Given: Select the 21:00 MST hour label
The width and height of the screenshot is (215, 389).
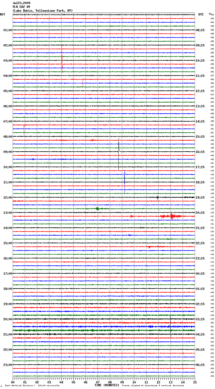Looking at the screenshot, I should pyautogui.click(x=8, y=334).
